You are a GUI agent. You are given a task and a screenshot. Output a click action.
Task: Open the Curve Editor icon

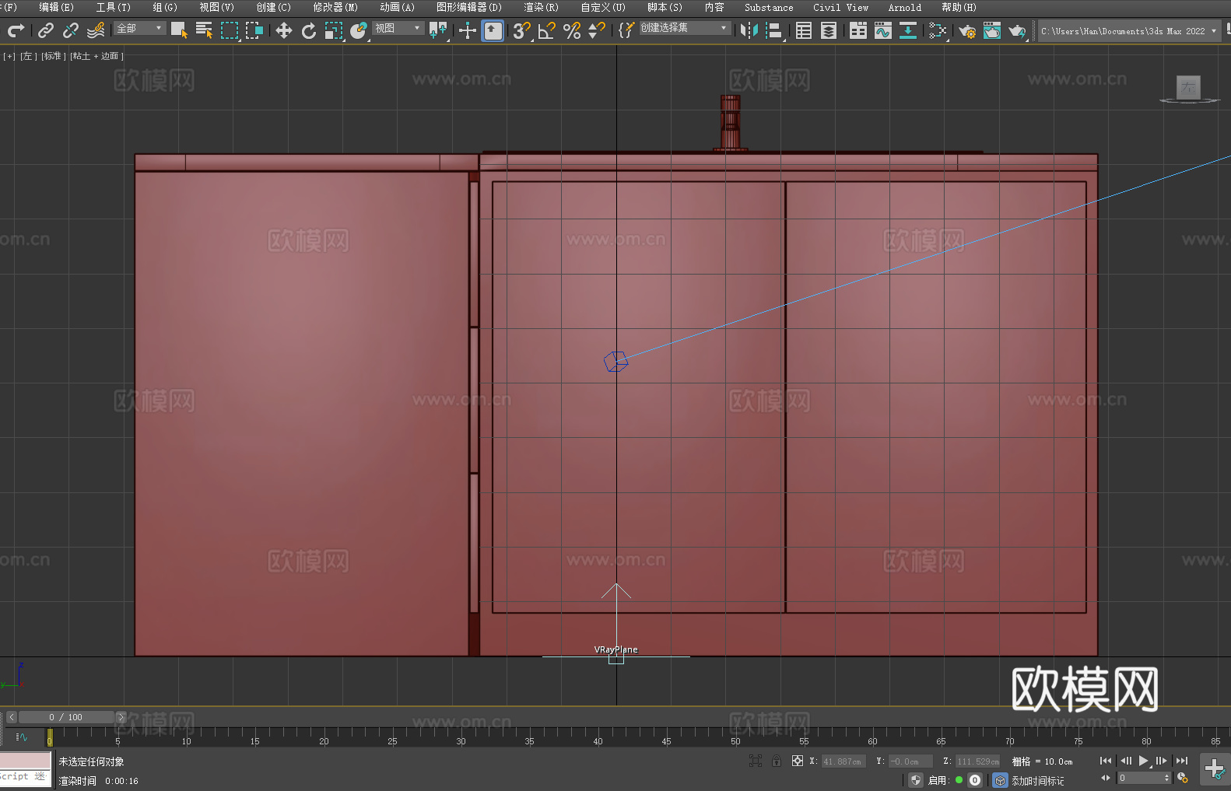[883, 30]
